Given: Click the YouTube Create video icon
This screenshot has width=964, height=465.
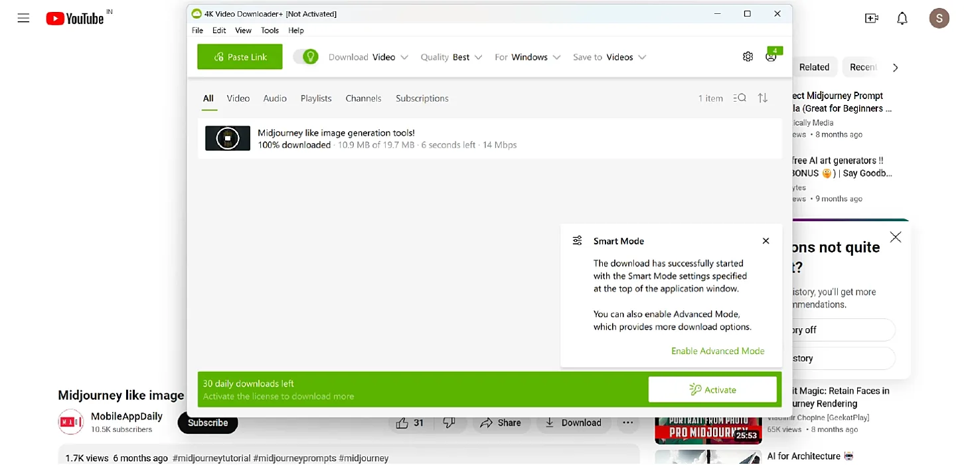Looking at the screenshot, I should point(872,19).
